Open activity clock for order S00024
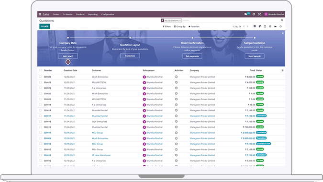 (x=176, y=77)
